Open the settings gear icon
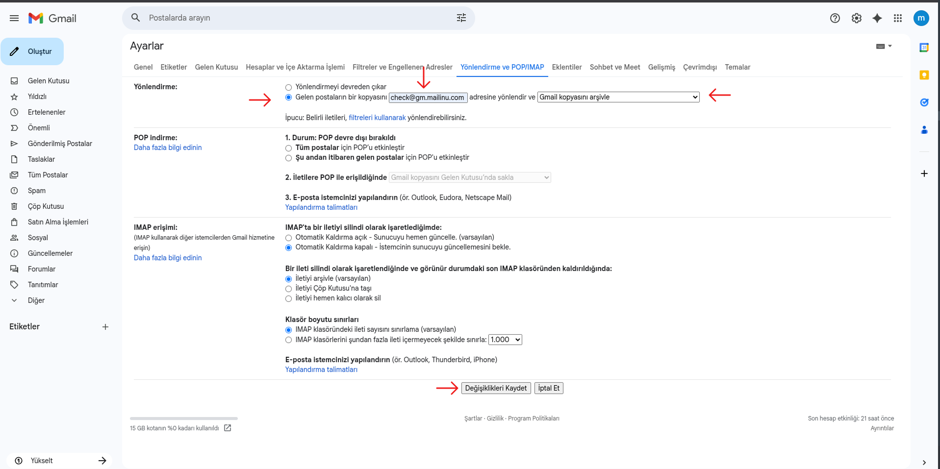 pos(856,18)
